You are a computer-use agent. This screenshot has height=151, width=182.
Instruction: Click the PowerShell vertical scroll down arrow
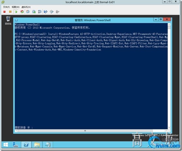(x=169, y=128)
